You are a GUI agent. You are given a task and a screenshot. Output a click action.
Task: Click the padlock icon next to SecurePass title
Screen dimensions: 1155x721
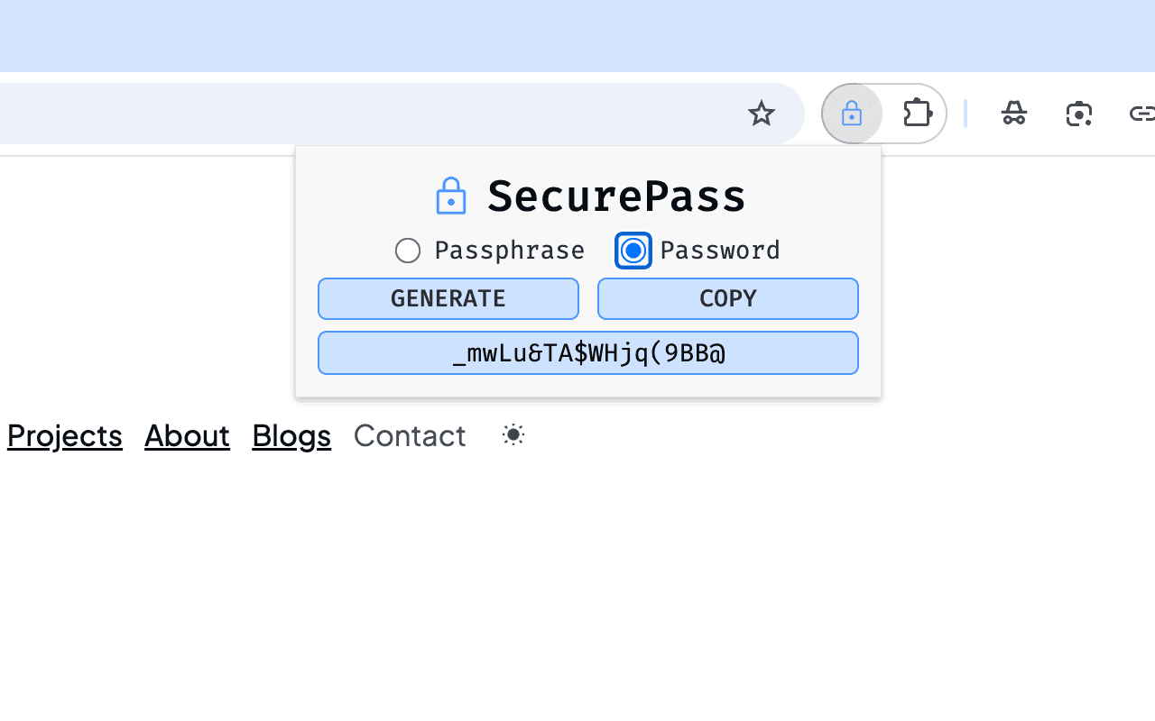point(451,195)
